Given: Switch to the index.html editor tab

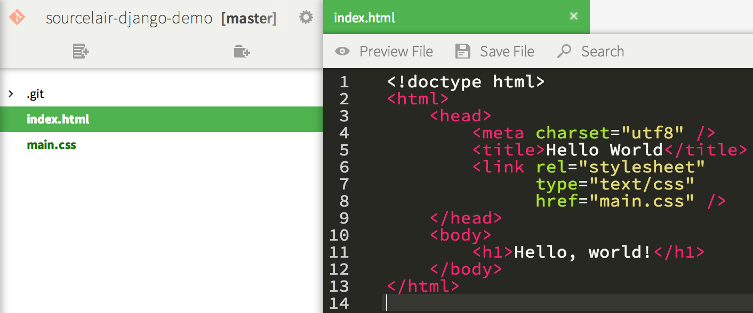Looking at the screenshot, I should coord(456,17).
